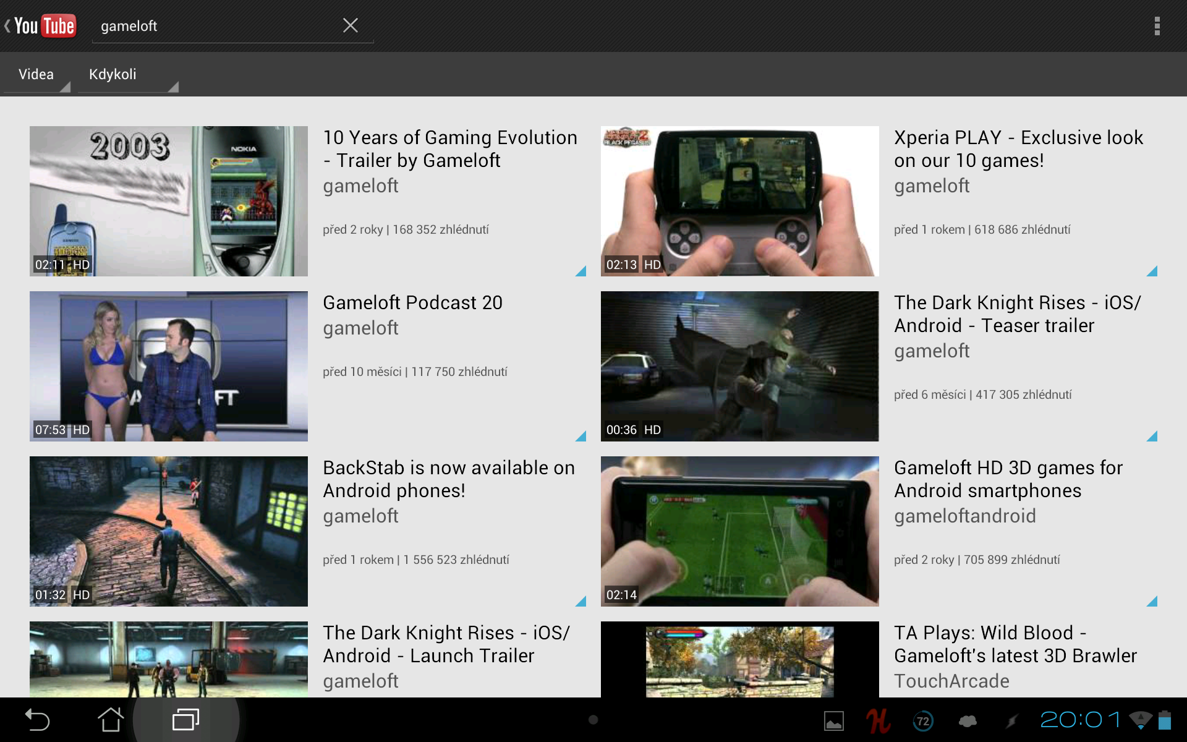The height and width of the screenshot is (742, 1187).
Task: Open title TA Plays: Wild Blood
Action: (x=1016, y=644)
